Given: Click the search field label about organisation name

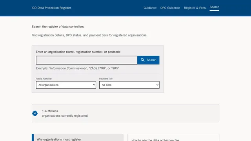Looking at the screenshot, I should click(x=78, y=52).
